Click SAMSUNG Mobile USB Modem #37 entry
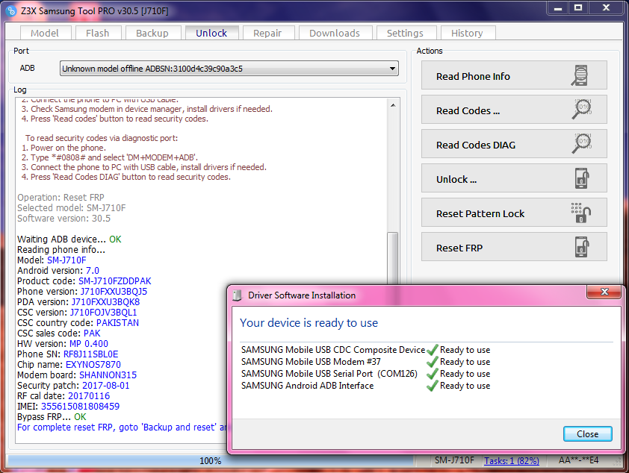 point(311,362)
